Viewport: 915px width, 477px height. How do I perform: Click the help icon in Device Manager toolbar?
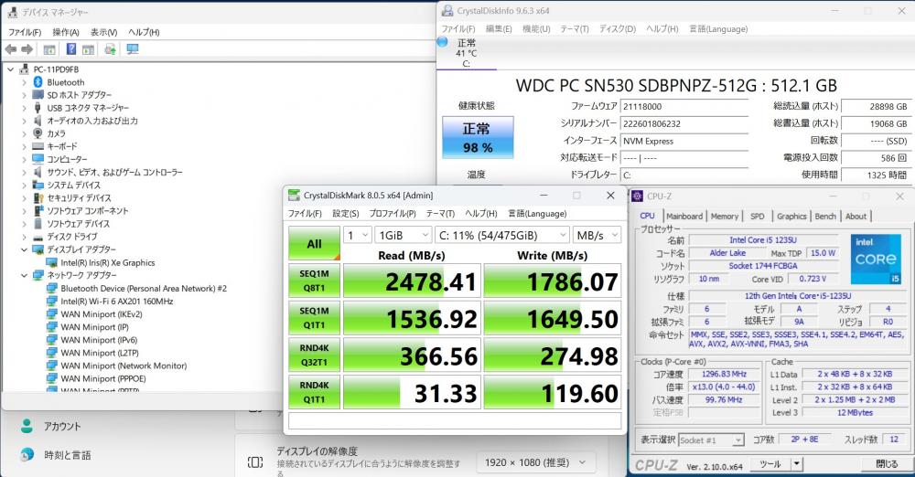pos(71,49)
